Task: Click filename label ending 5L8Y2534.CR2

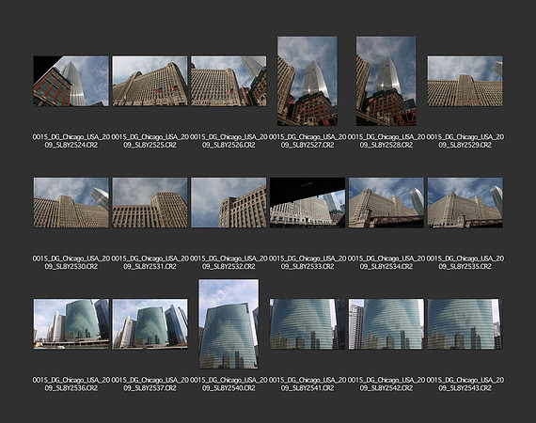Action: [386, 262]
